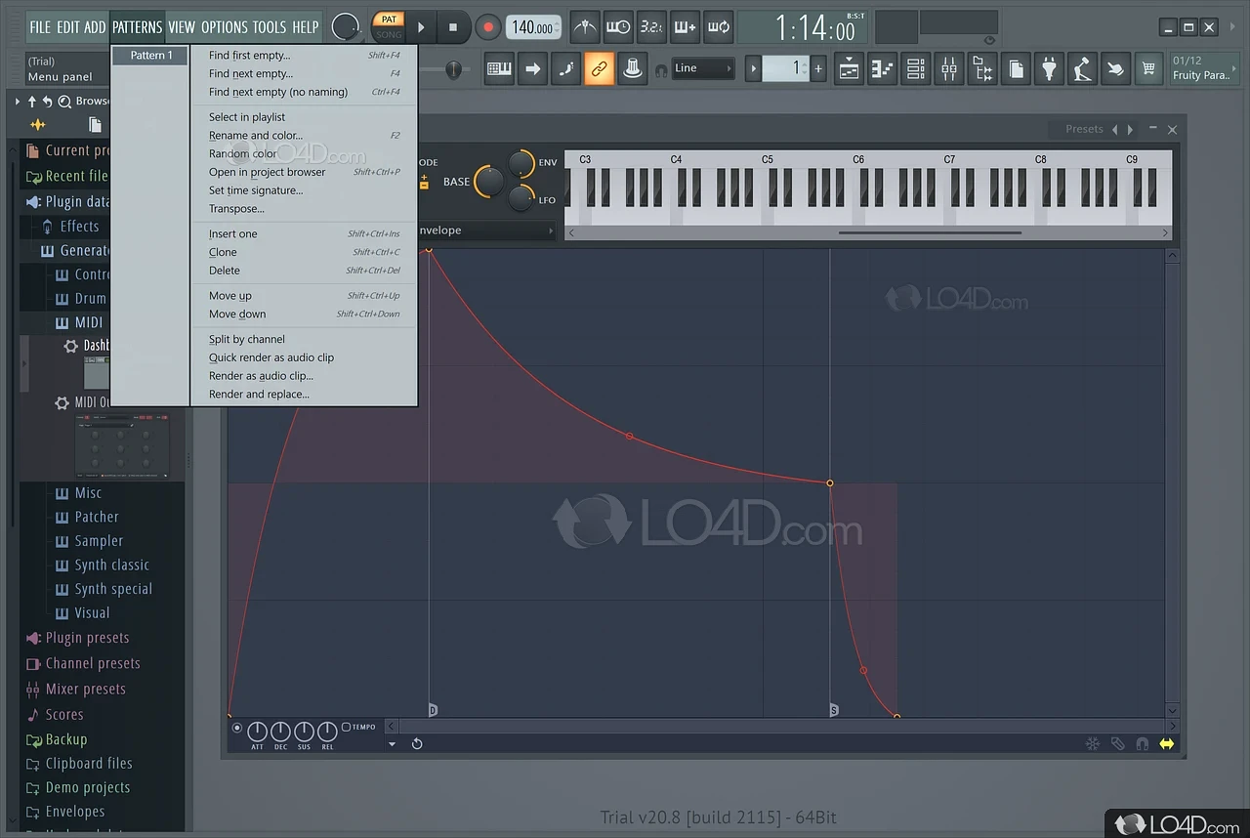This screenshot has width=1250, height=838.
Task: Toggle loop recording icon
Action: pyautogui.click(x=719, y=27)
